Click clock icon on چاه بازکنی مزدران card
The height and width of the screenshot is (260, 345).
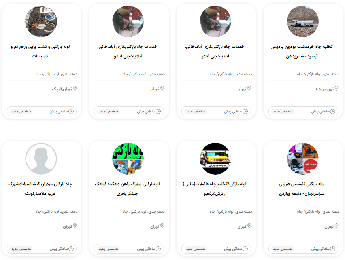tap(71, 249)
